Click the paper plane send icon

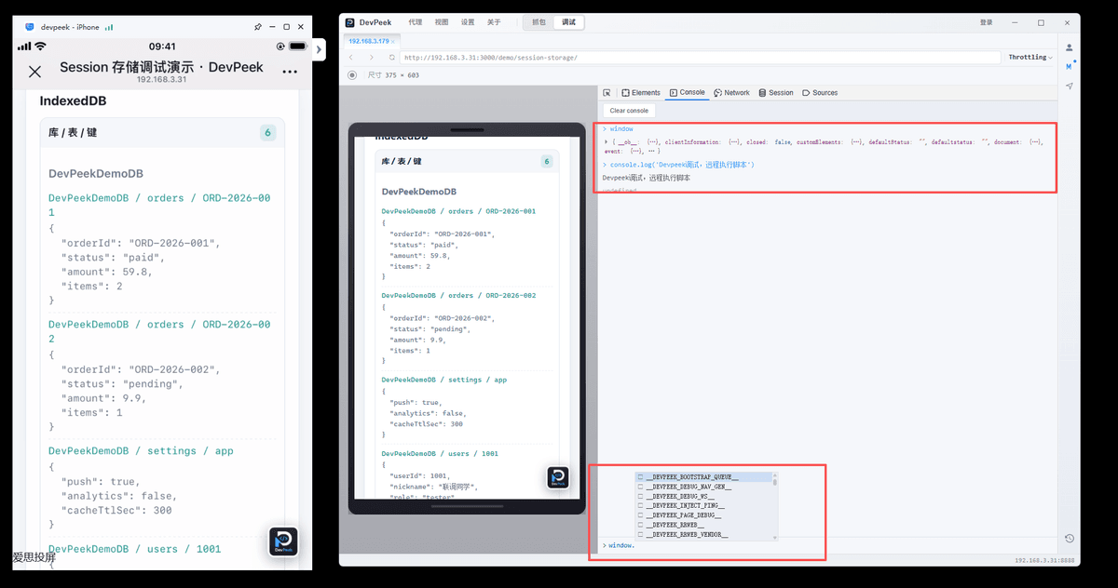[x=1070, y=86]
